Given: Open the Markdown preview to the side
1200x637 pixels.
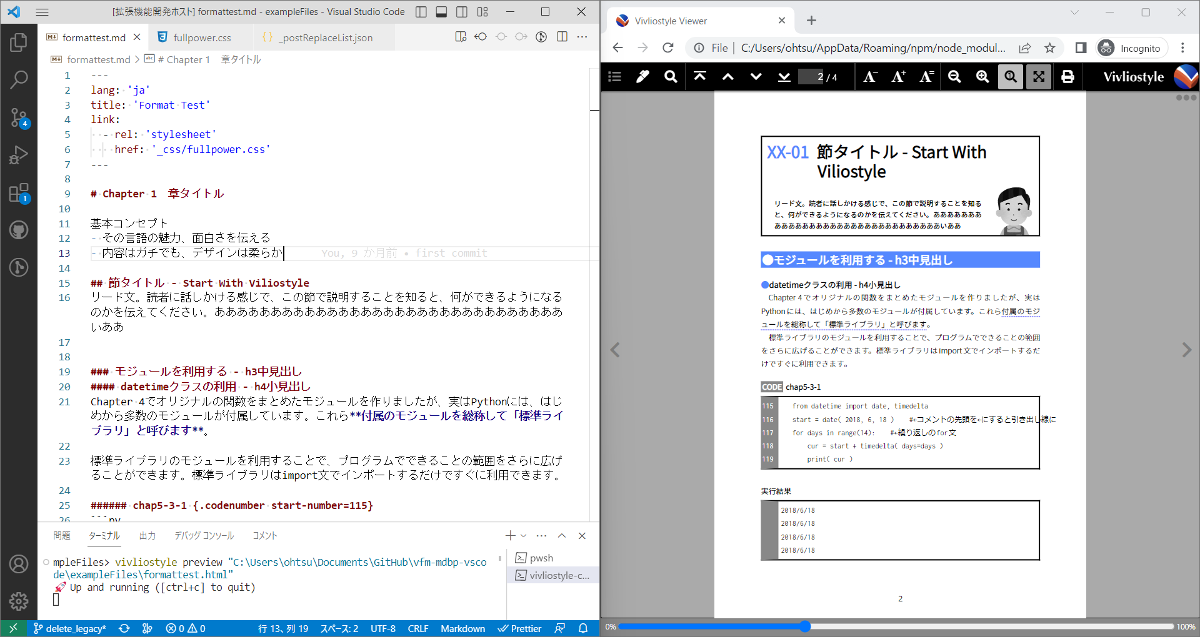Looking at the screenshot, I should pyautogui.click(x=461, y=37).
